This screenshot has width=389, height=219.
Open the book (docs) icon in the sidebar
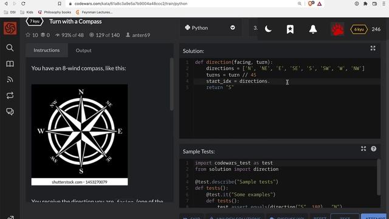pos(10,64)
